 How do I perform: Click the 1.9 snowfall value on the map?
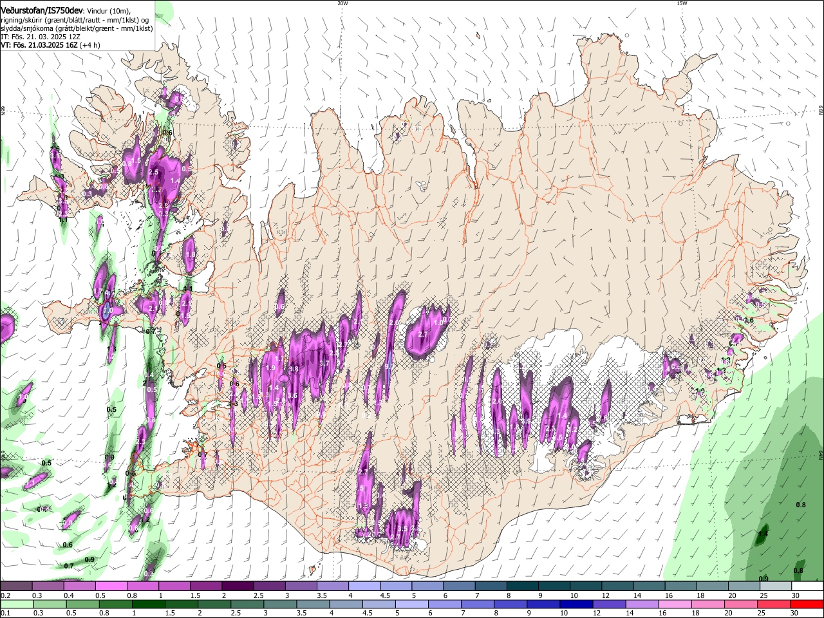270,368
